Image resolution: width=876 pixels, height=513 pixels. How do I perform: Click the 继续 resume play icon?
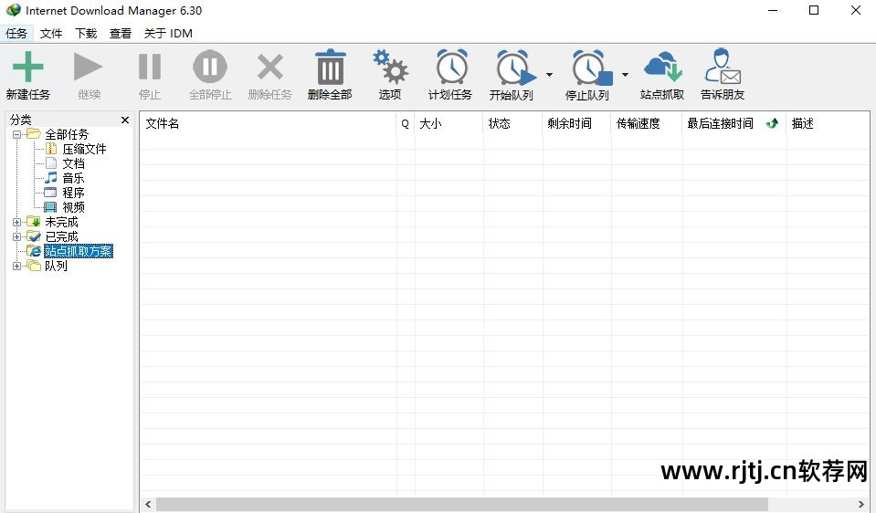coord(88,67)
